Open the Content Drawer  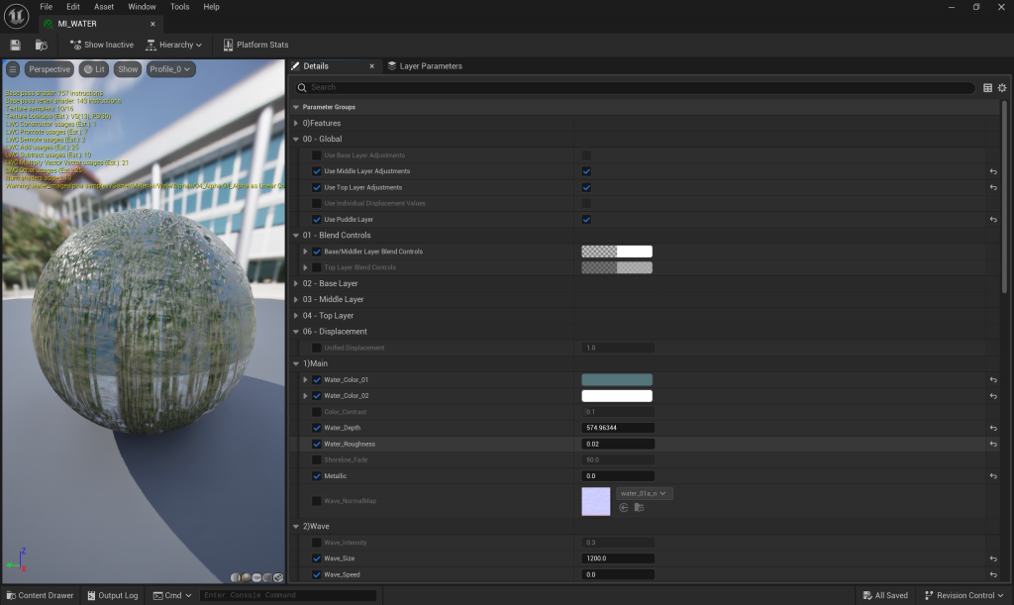pos(40,595)
